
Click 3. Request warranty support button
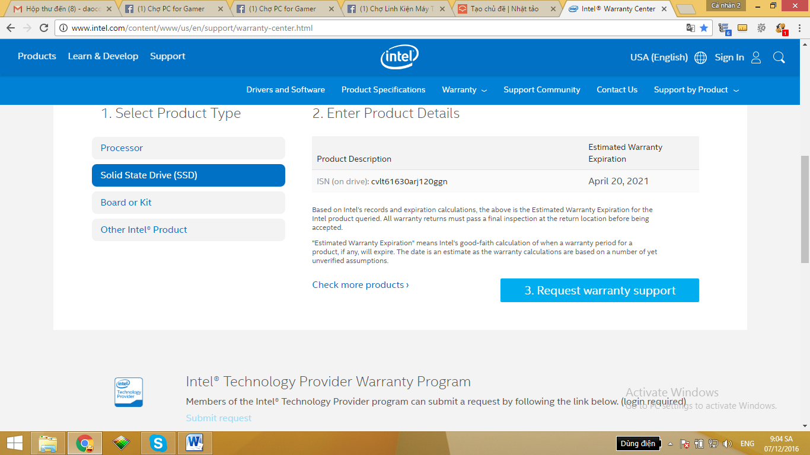tap(599, 290)
